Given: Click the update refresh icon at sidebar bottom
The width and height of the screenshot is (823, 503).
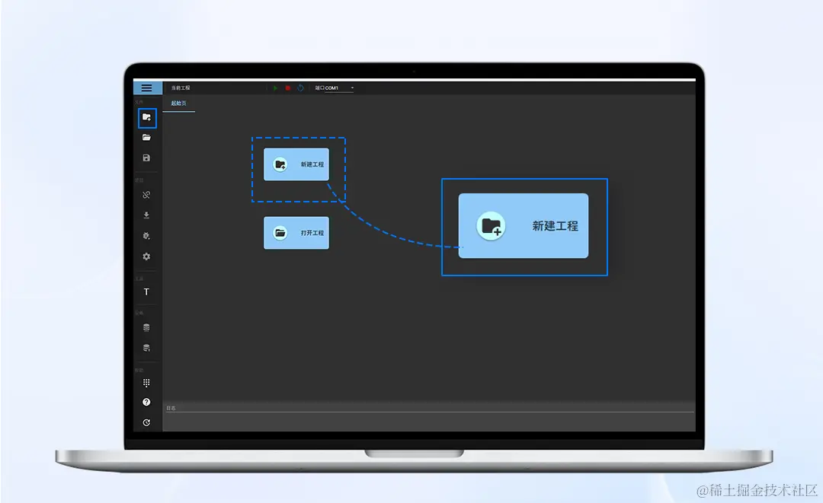Looking at the screenshot, I should (146, 422).
